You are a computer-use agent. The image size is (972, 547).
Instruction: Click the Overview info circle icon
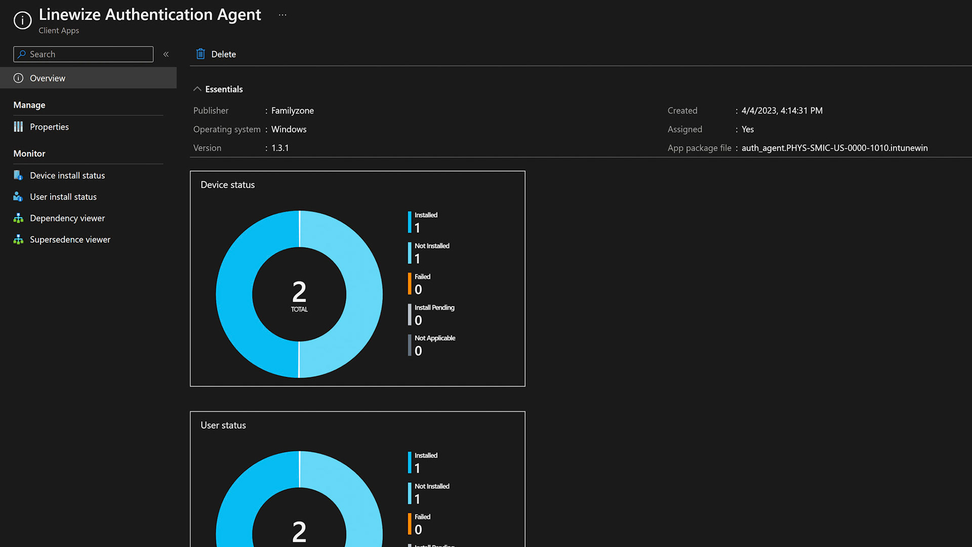(x=18, y=78)
